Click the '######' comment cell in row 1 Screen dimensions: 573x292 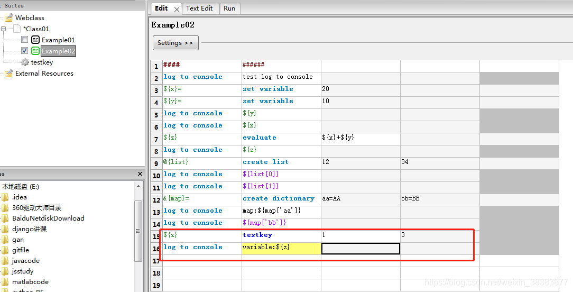point(281,66)
